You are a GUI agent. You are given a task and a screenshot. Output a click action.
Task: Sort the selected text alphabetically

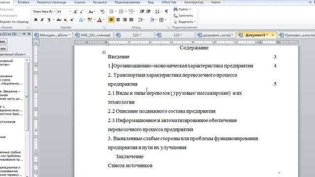pos(157,12)
